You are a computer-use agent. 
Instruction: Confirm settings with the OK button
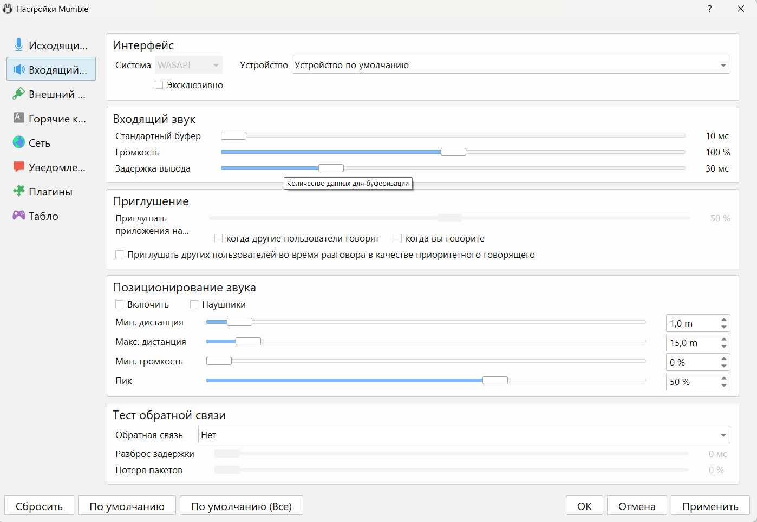[x=584, y=506]
